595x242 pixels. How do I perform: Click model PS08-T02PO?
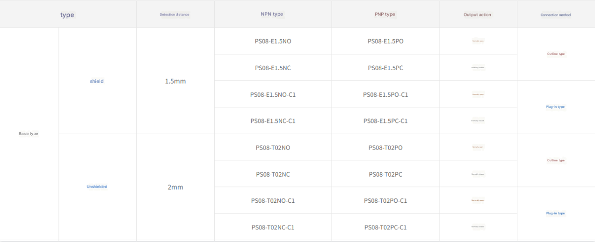pyautogui.click(x=385, y=148)
